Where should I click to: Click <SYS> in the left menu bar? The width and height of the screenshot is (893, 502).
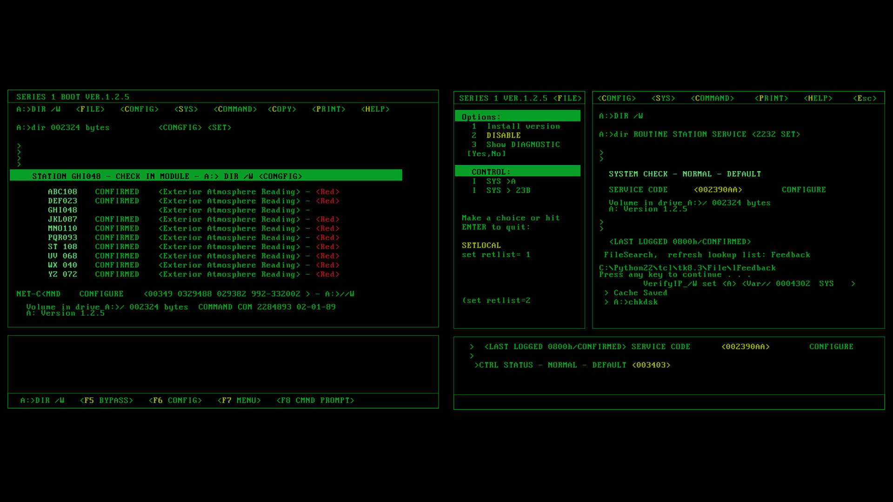pyautogui.click(x=186, y=109)
